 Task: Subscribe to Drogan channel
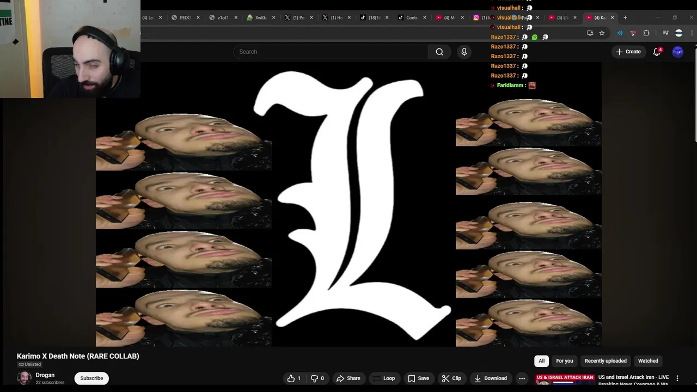coord(91,378)
